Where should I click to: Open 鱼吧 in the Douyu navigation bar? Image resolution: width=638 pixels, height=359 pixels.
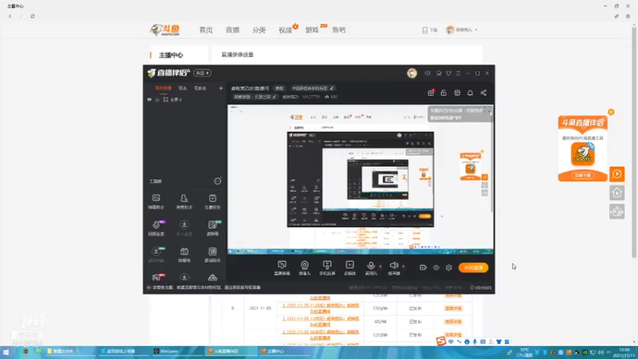pyautogui.click(x=338, y=30)
